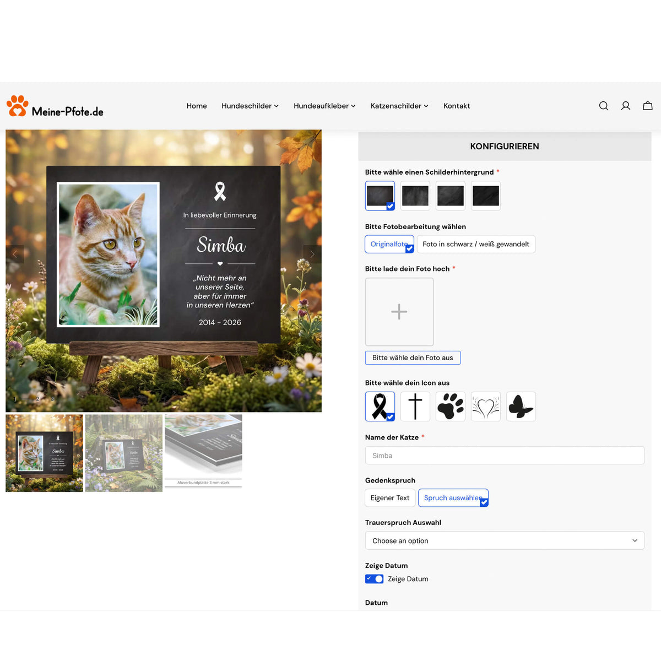This screenshot has width=661, height=661.
Task: Open first thumbnail of forest plaque
Action: click(45, 453)
